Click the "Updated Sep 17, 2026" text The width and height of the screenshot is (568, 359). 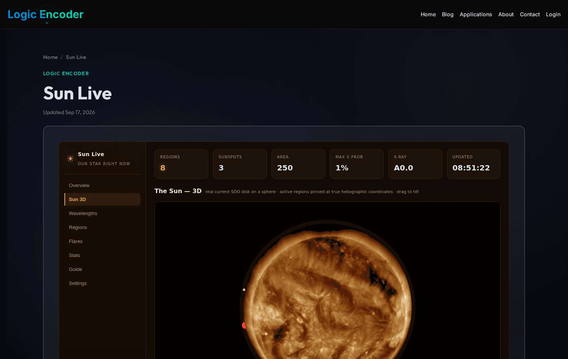point(69,112)
